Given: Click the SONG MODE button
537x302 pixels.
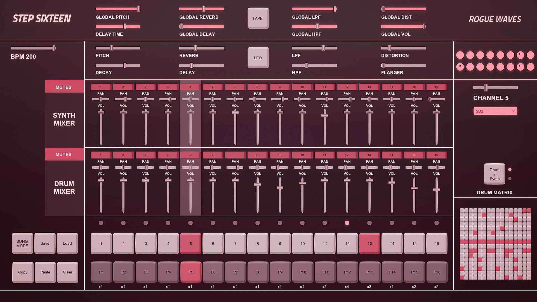Looking at the screenshot, I should tap(22, 243).
